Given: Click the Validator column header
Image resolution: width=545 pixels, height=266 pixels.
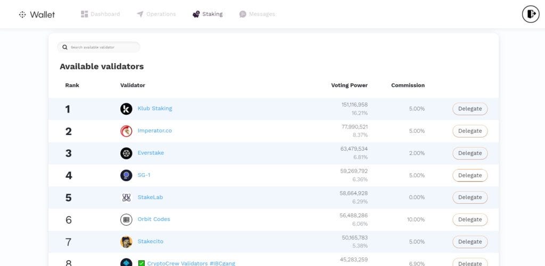Looking at the screenshot, I should (133, 85).
